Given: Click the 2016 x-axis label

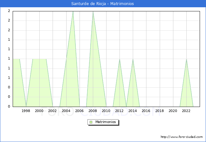Looking at the screenshot, I should [x=146, y=111].
